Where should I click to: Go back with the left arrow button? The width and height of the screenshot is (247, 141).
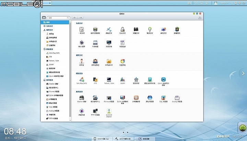click(75, 17)
